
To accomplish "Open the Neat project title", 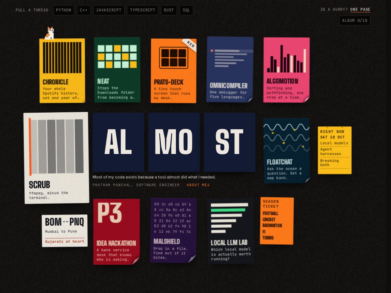I will 103,81.
